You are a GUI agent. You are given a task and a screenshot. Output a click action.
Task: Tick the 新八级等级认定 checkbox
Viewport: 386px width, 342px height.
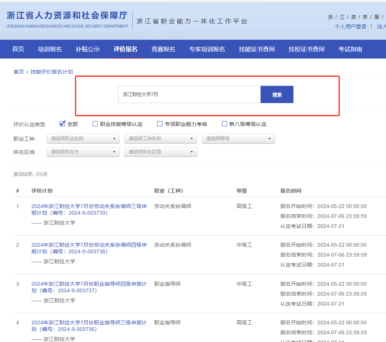[224, 124]
